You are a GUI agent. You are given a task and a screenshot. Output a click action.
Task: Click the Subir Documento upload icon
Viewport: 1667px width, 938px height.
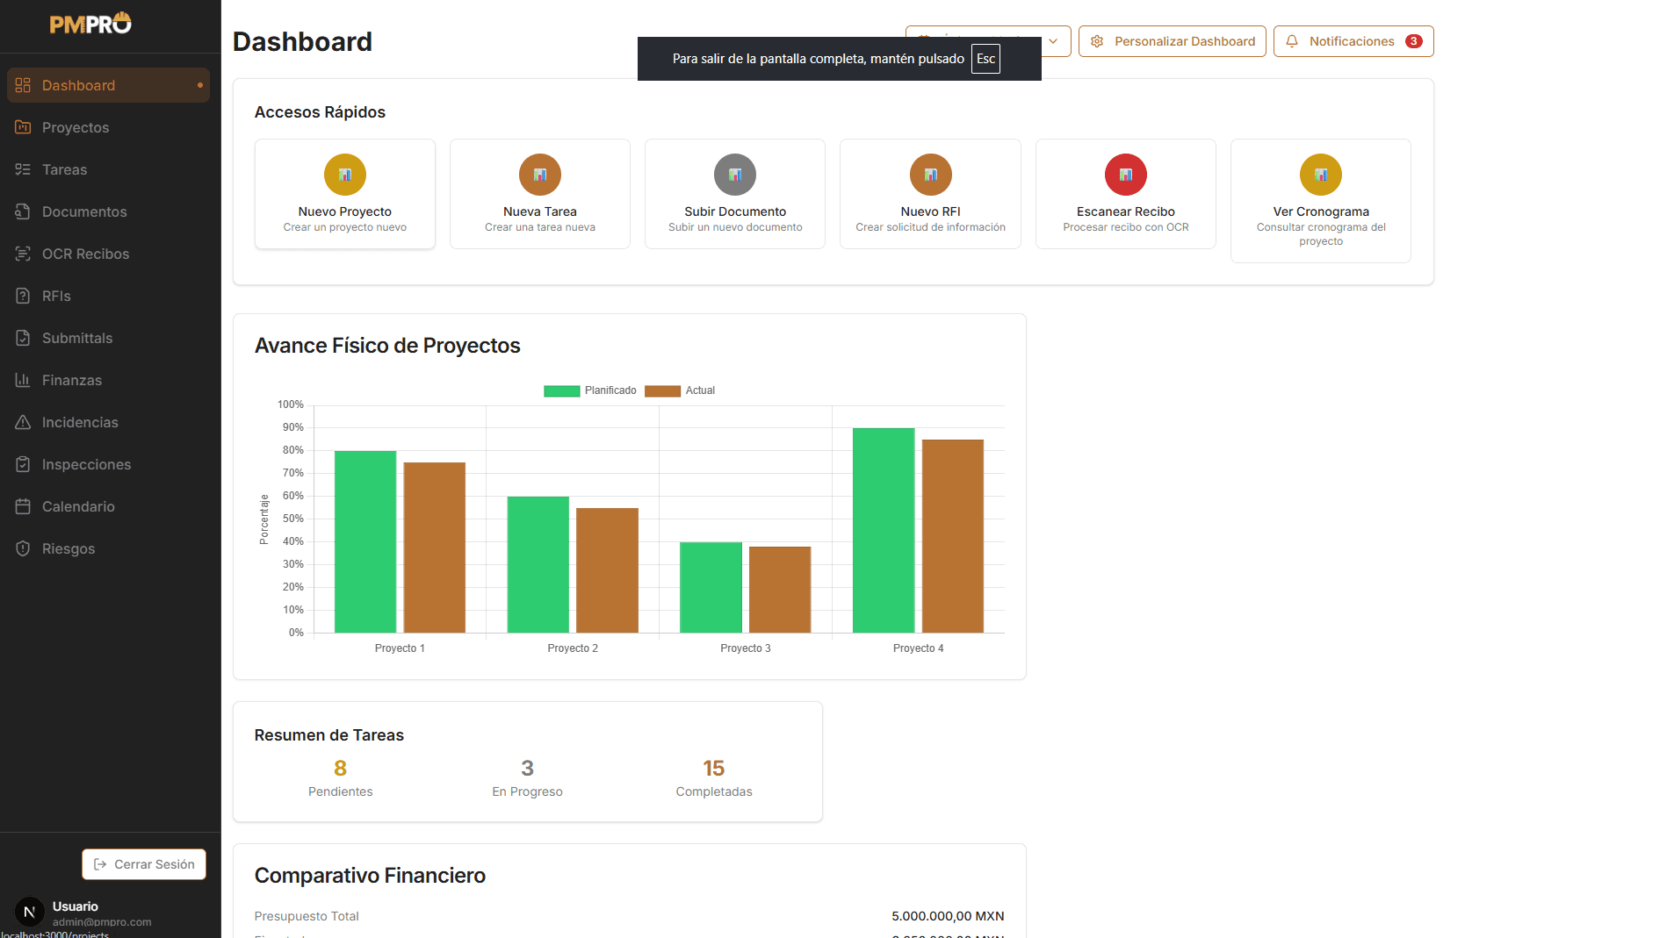click(x=734, y=175)
